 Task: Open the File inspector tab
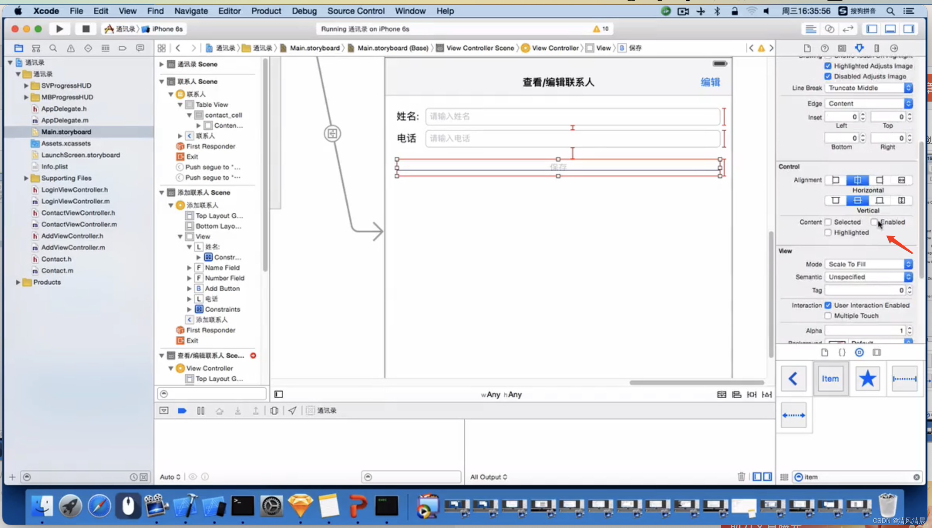[807, 48]
